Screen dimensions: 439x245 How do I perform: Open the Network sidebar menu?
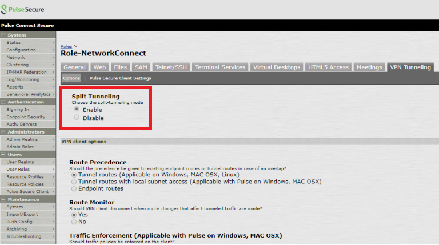click(x=27, y=57)
